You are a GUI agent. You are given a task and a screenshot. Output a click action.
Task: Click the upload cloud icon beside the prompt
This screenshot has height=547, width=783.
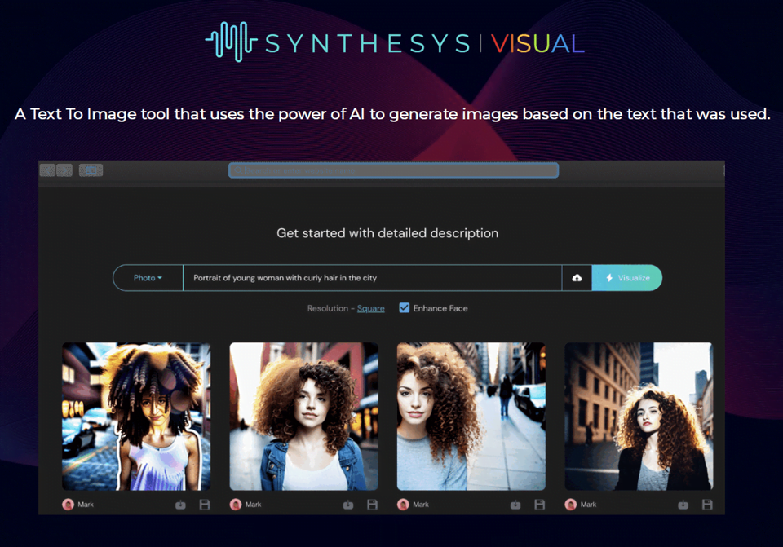point(577,277)
